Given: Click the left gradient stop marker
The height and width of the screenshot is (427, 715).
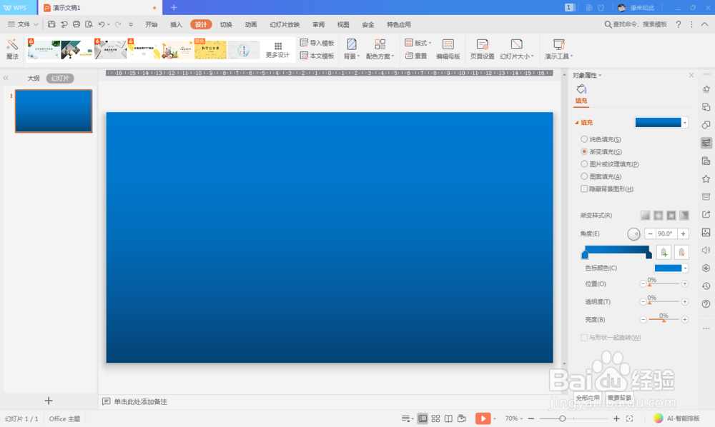Looking at the screenshot, I should point(585,254).
